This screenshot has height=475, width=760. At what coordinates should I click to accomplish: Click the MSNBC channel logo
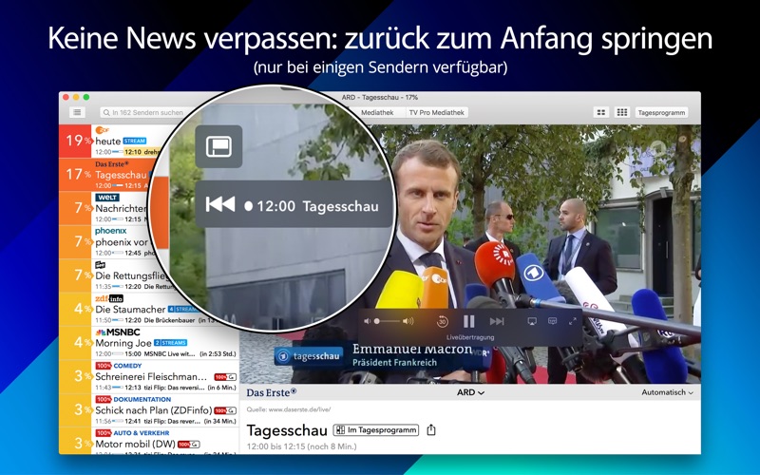click(118, 332)
